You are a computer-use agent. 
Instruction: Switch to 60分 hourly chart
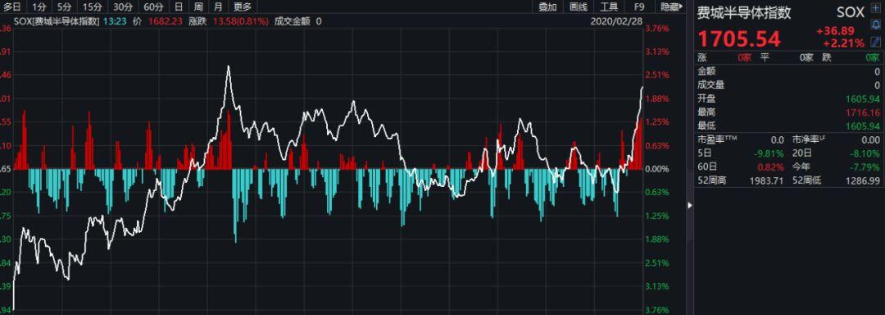pos(153,7)
